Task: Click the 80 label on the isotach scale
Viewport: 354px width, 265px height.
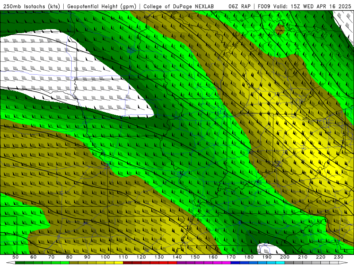Action: coord(69,257)
